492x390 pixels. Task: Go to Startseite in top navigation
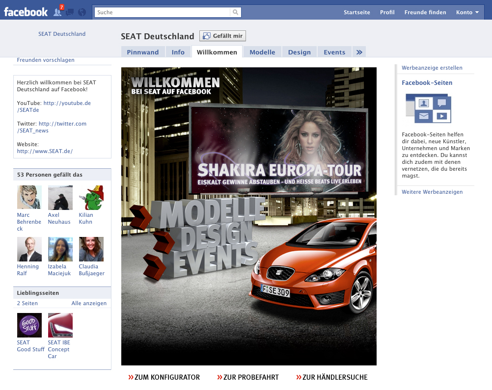pos(357,12)
